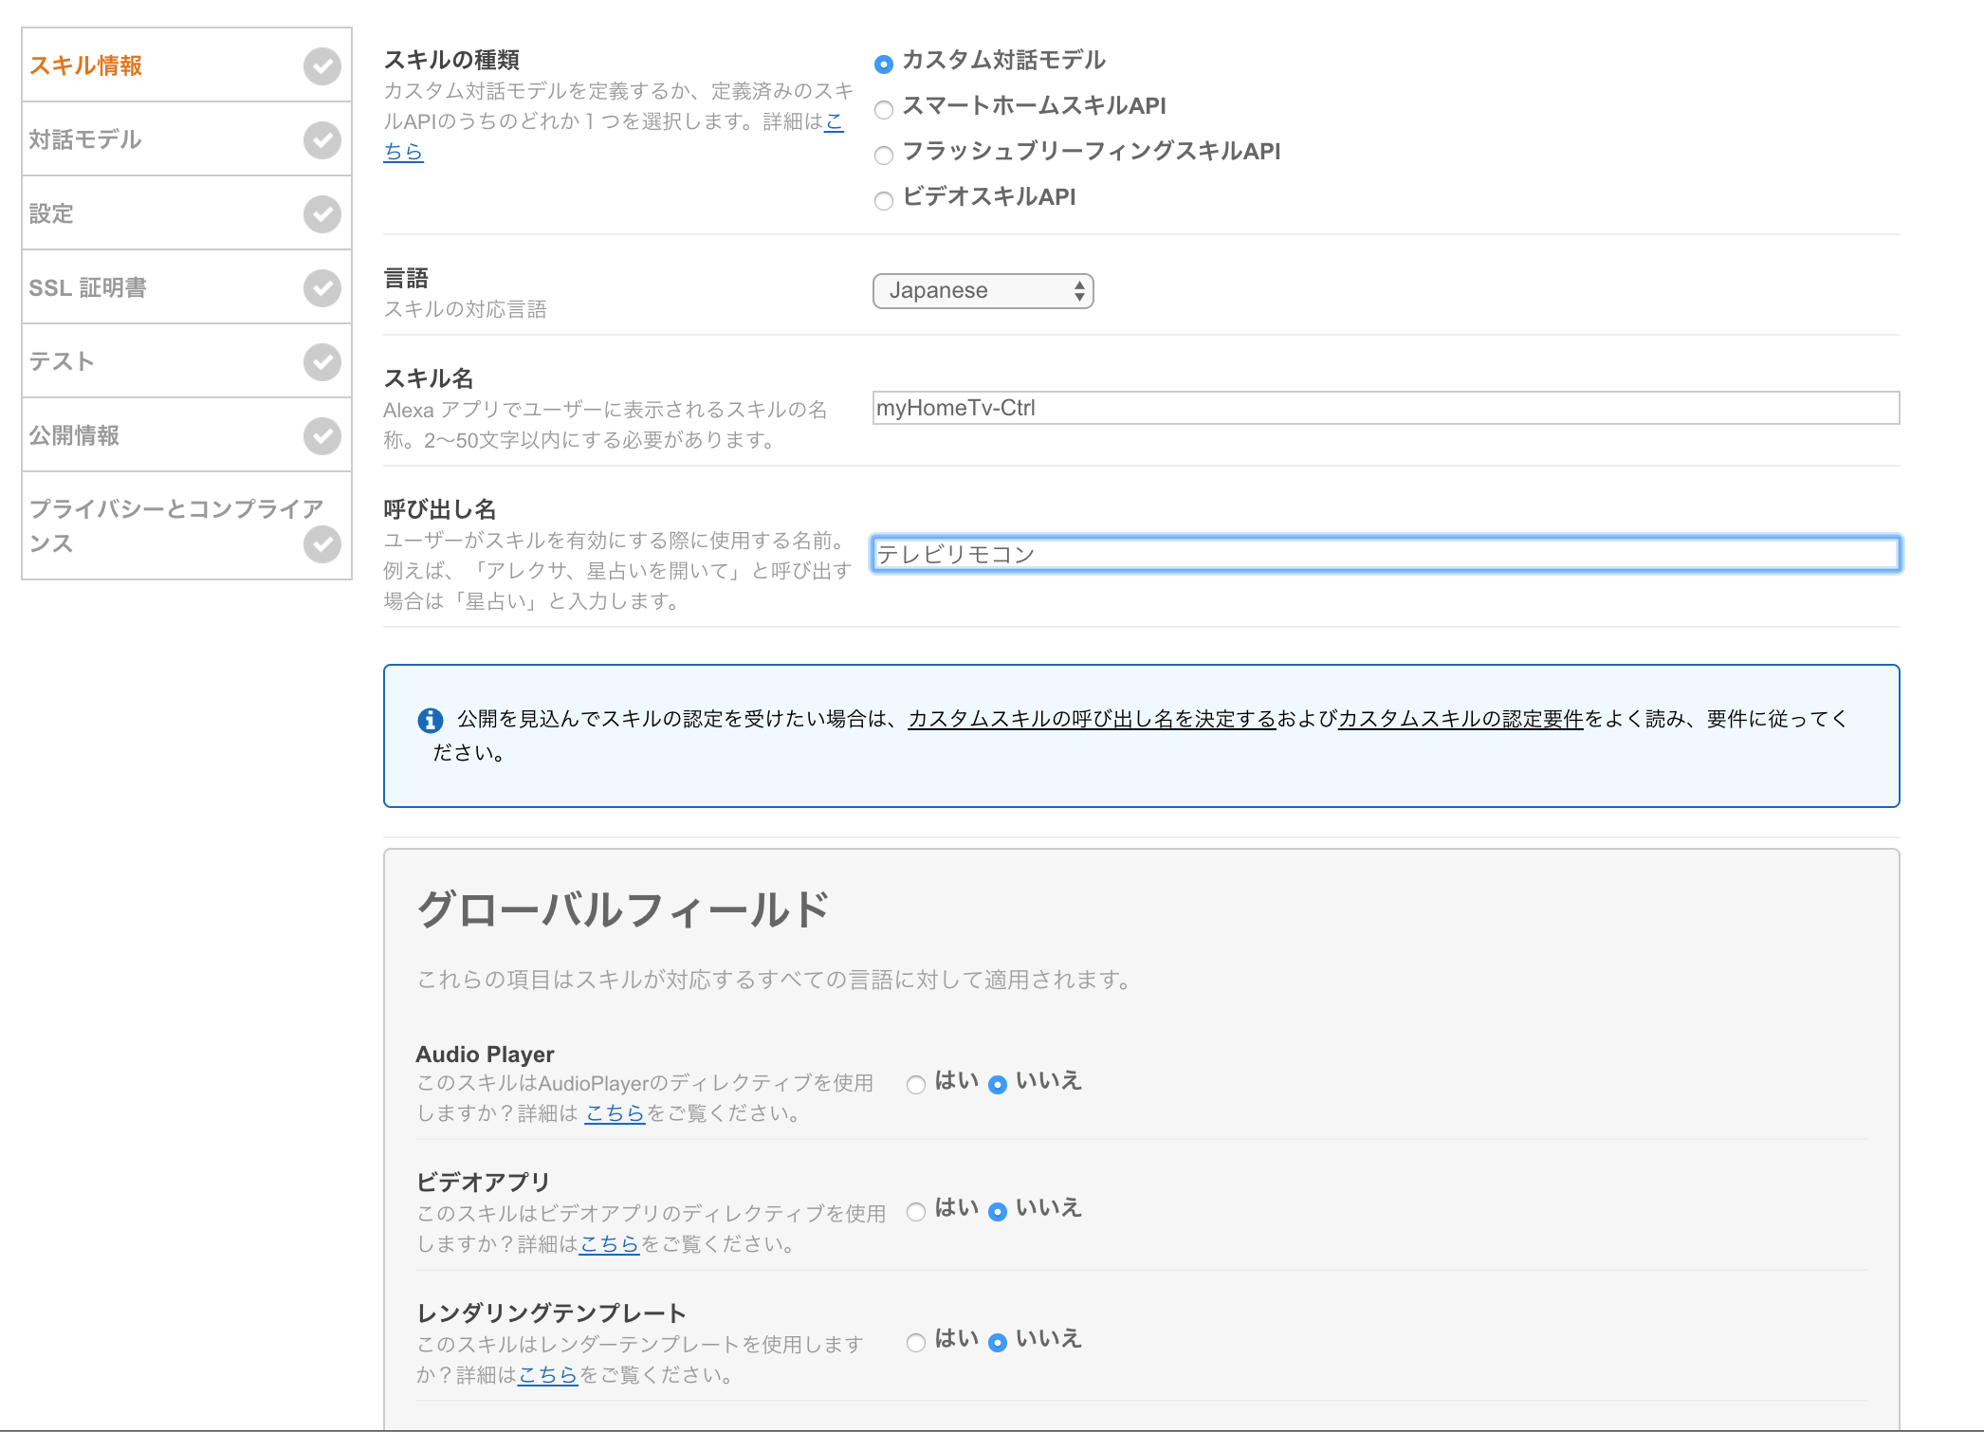Set Audio Player to いいえ
The image size is (1984, 1432).
coord(998,1085)
